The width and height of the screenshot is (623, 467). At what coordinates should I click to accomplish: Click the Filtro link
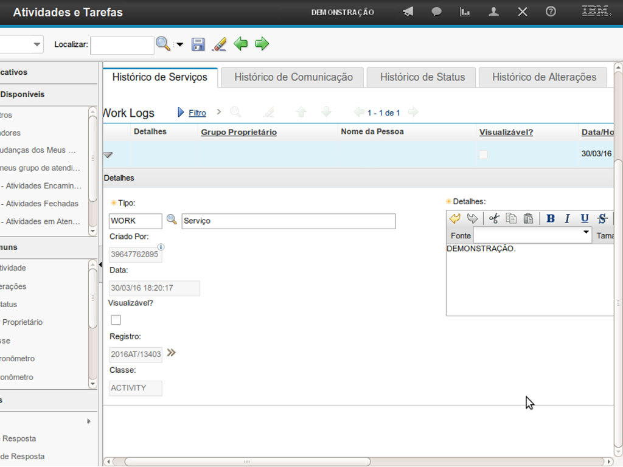pos(197,113)
